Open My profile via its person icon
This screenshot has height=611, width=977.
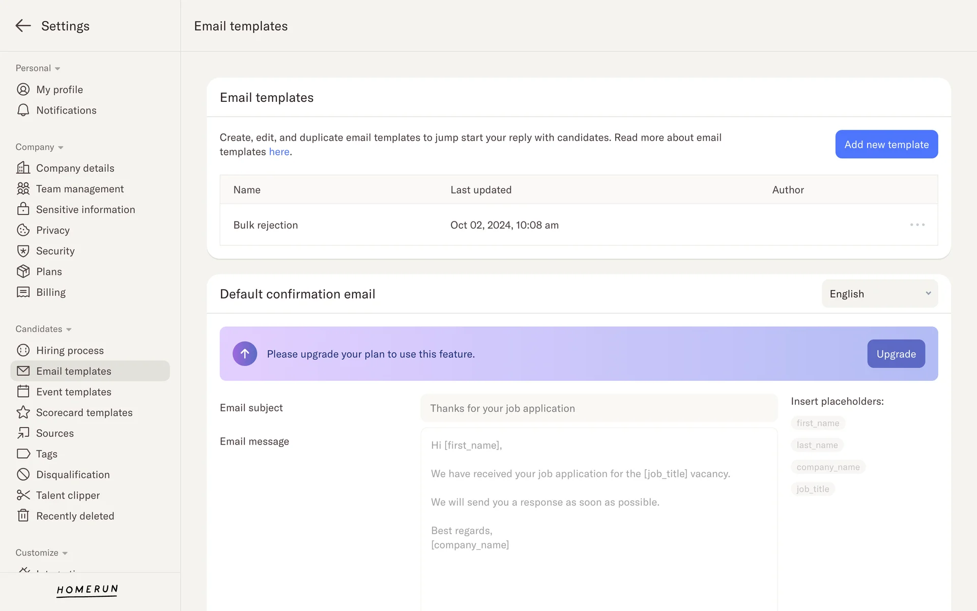[x=23, y=90]
